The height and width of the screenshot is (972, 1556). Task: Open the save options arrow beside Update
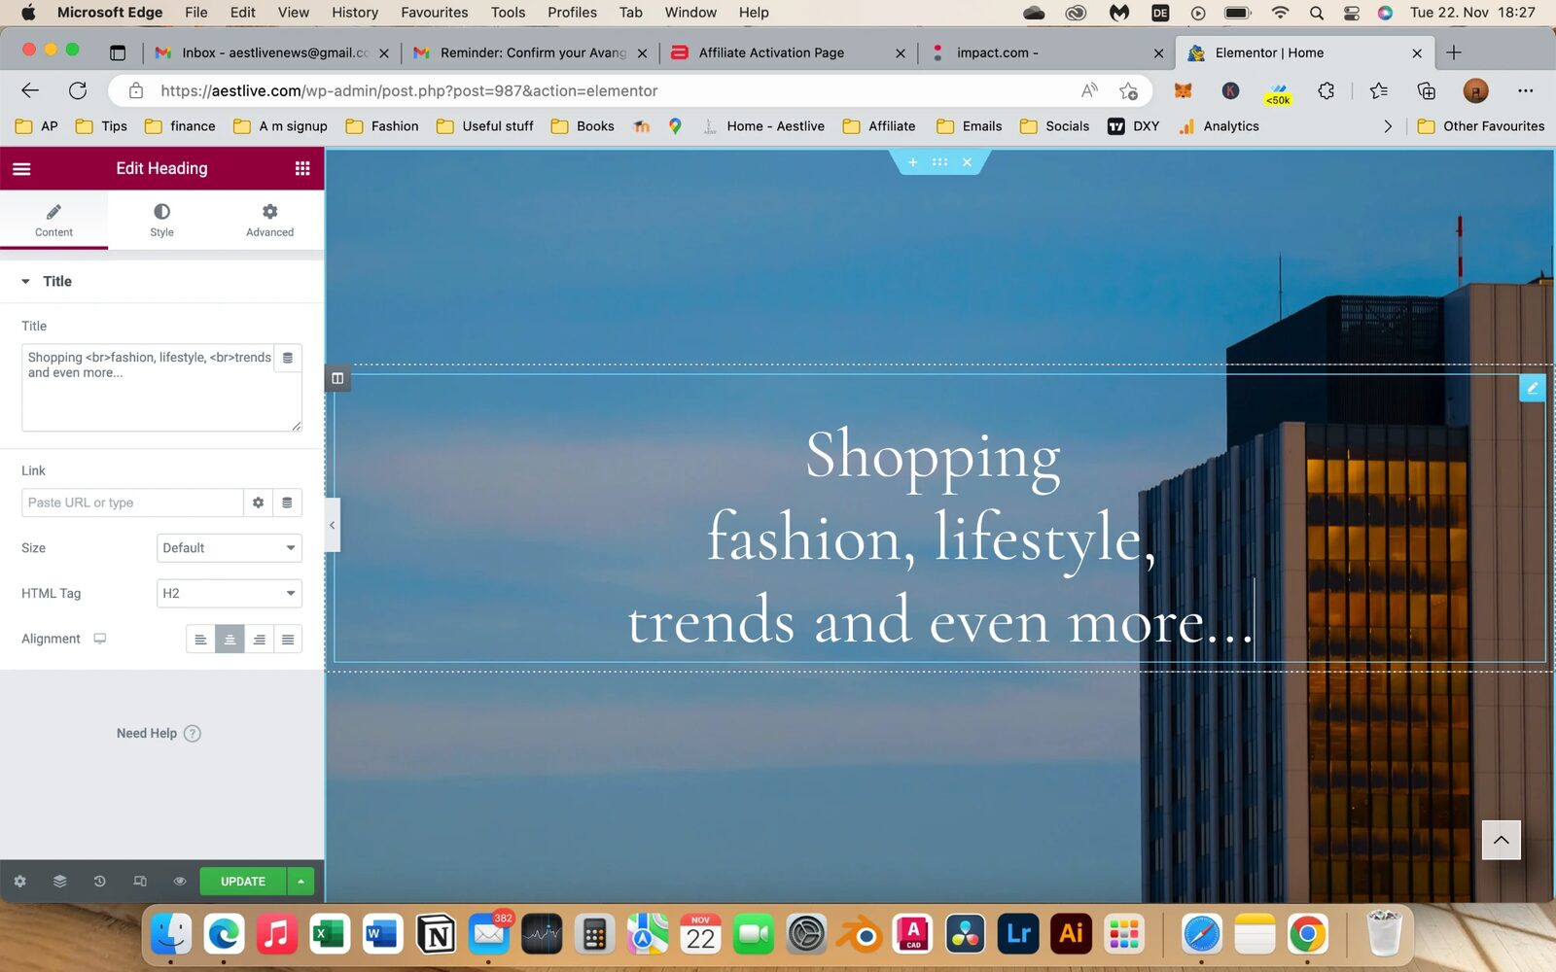click(301, 881)
